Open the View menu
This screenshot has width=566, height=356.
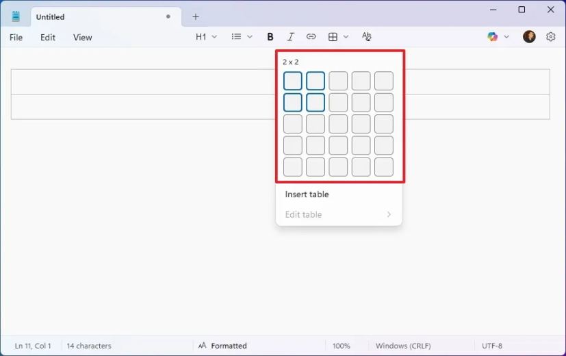pyautogui.click(x=82, y=38)
